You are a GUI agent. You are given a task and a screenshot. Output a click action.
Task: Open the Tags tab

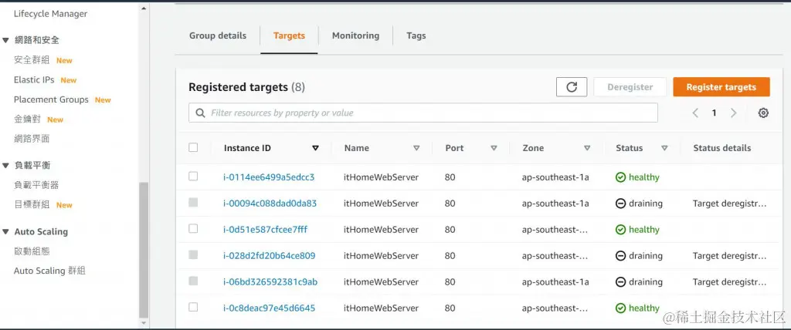(416, 35)
